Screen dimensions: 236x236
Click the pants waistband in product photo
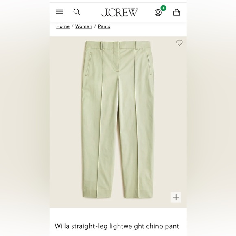(119, 44)
